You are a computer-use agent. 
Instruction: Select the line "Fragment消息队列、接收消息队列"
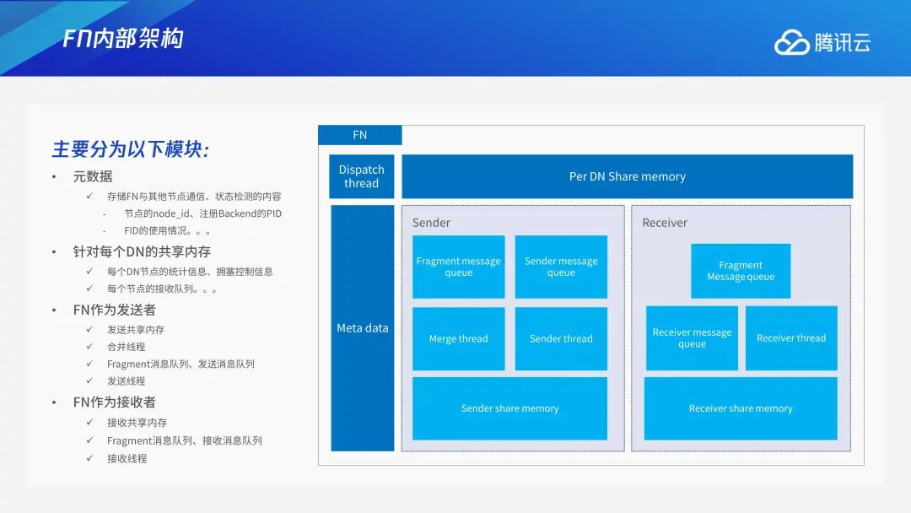tap(185, 440)
